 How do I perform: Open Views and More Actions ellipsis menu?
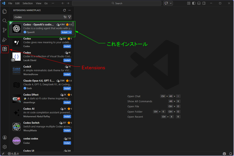pyautogui.click(x=69, y=10)
